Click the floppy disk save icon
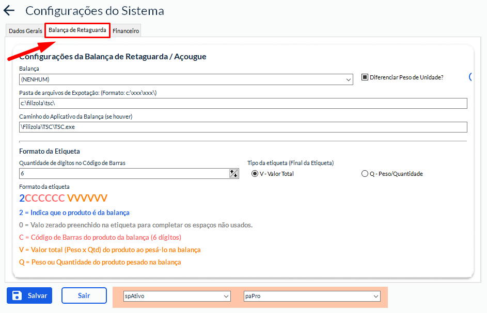The width and height of the screenshot is (487, 313). tap(17, 295)
